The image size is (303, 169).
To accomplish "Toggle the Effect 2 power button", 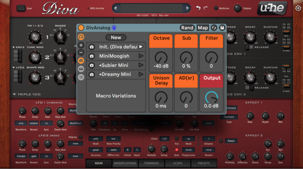I will click(x=221, y=141).
